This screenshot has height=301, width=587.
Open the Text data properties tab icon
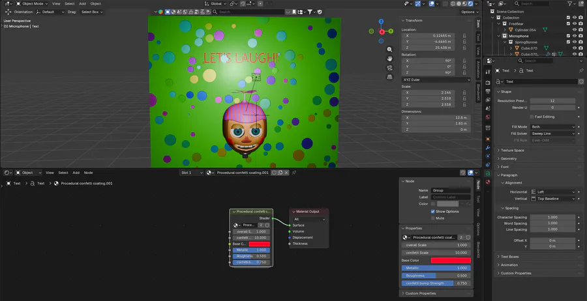tap(488, 173)
